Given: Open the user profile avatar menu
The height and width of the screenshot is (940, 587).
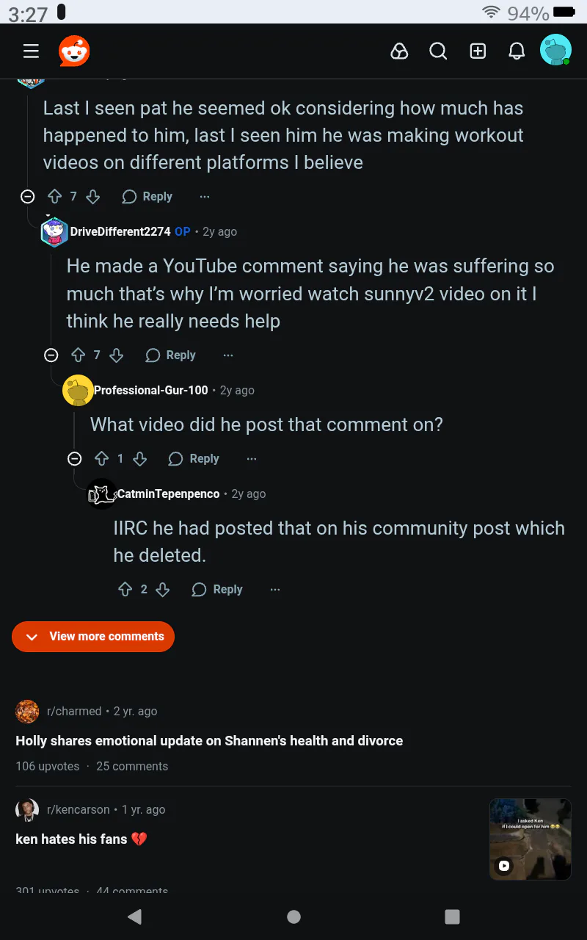Looking at the screenshot, I should [555, 51].
